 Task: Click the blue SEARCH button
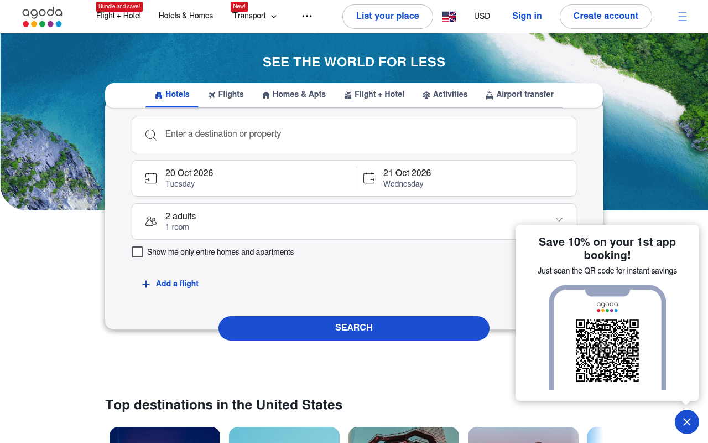click(x=354, y=328)
